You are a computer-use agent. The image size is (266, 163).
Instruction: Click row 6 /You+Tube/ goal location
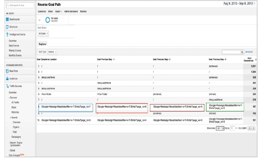point(46,94)
